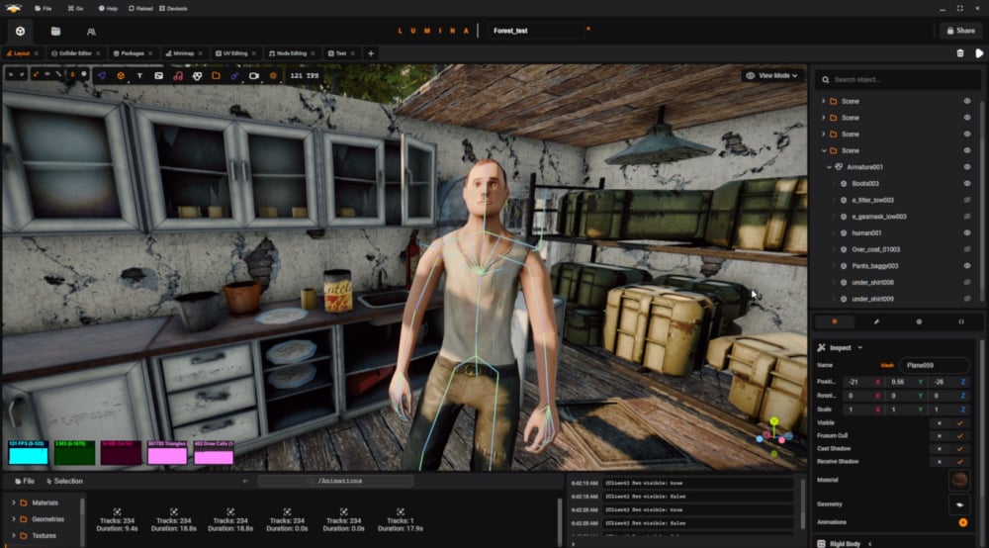
Task: Expand the first Scene node
Action: point(823,101)
